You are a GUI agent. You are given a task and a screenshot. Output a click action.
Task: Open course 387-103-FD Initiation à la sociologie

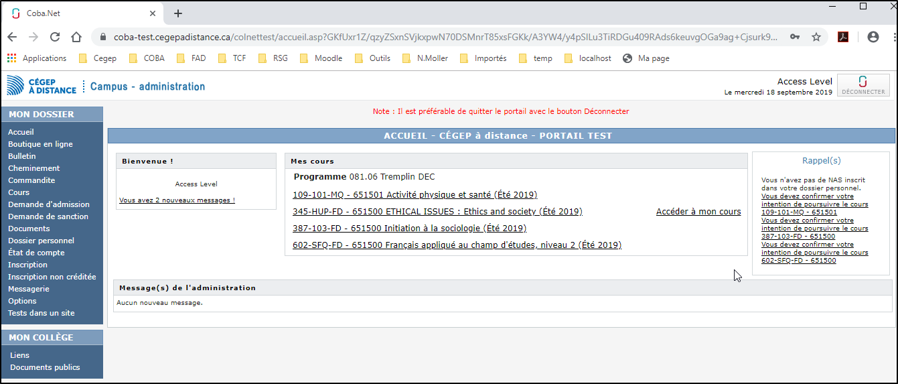[x=409, y=229]
